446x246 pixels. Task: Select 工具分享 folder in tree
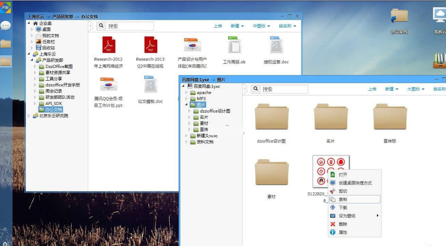pyautogui.click(x=51, y=79)
